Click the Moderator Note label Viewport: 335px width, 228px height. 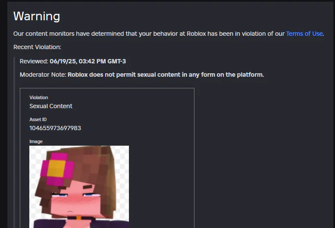[x=43, y=75]
